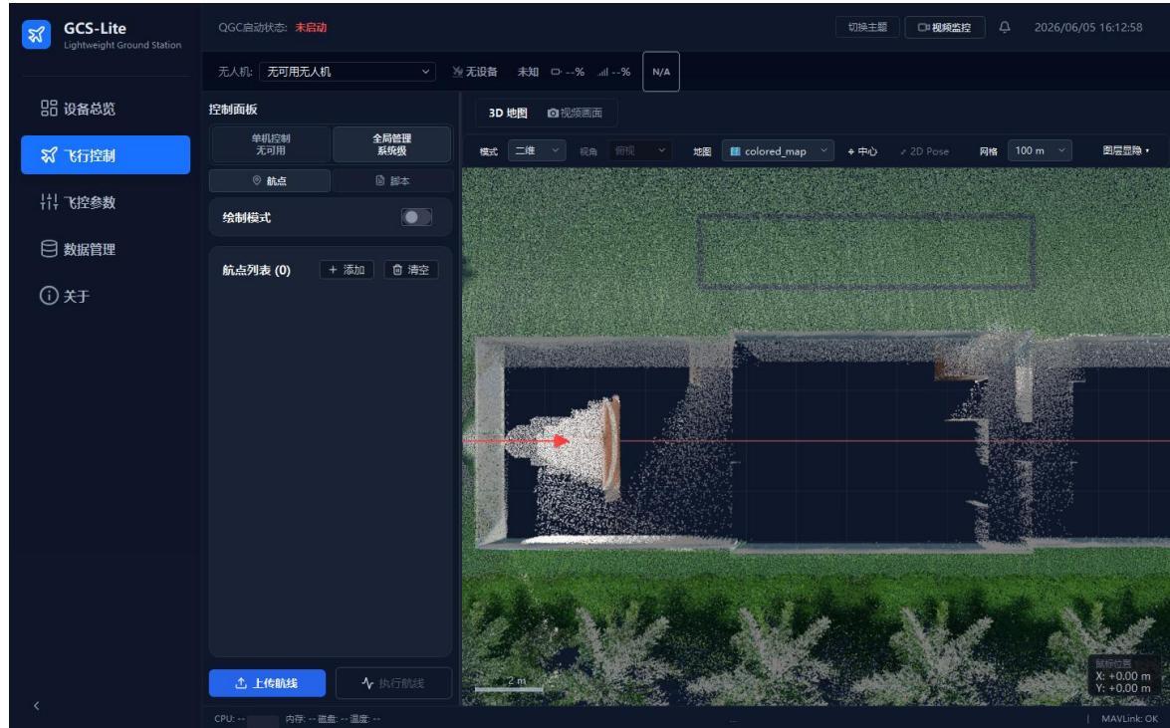Open the 网格 100 m dropdown
This screenshot has height=728, width=1170.
click(x=1040, y=150)
